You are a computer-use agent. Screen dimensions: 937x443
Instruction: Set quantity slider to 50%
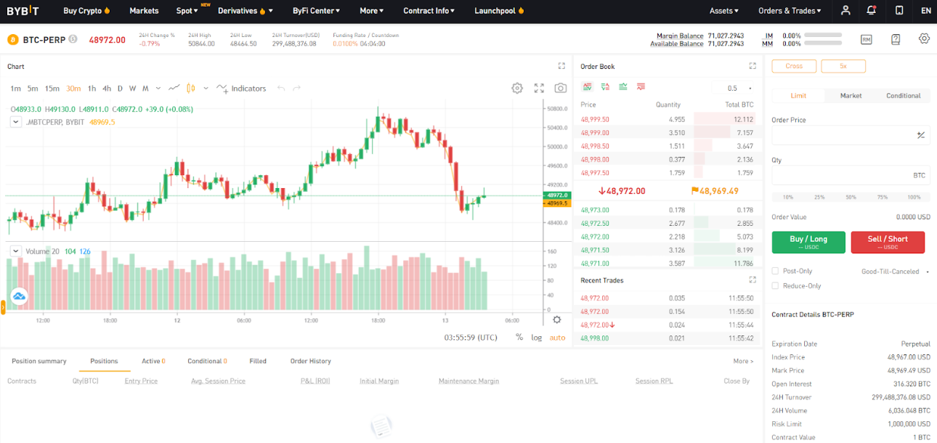(x=851, y=197)
